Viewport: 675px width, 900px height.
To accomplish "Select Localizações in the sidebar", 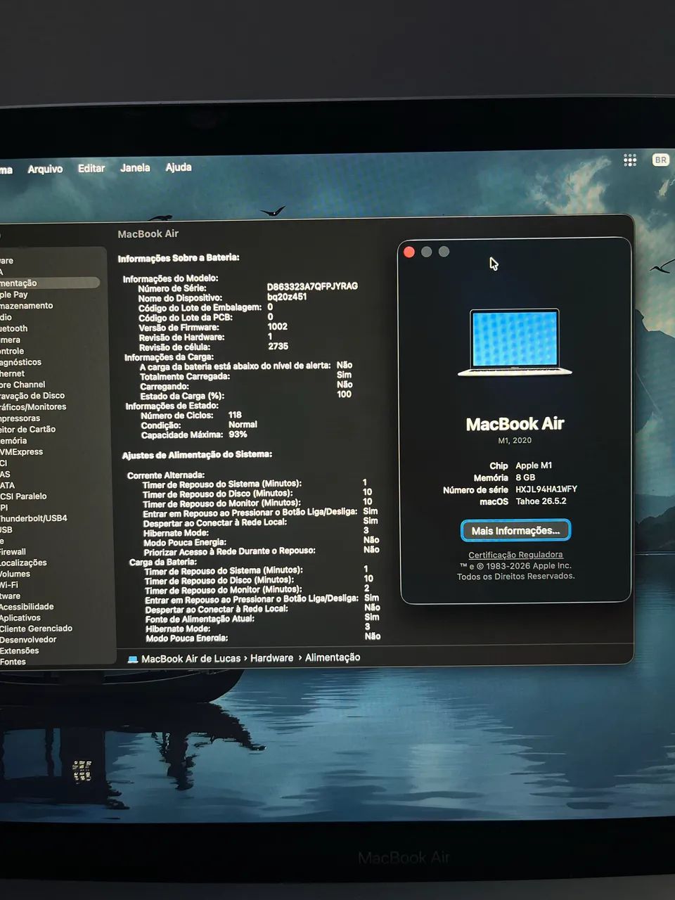I will coord(23,562).
